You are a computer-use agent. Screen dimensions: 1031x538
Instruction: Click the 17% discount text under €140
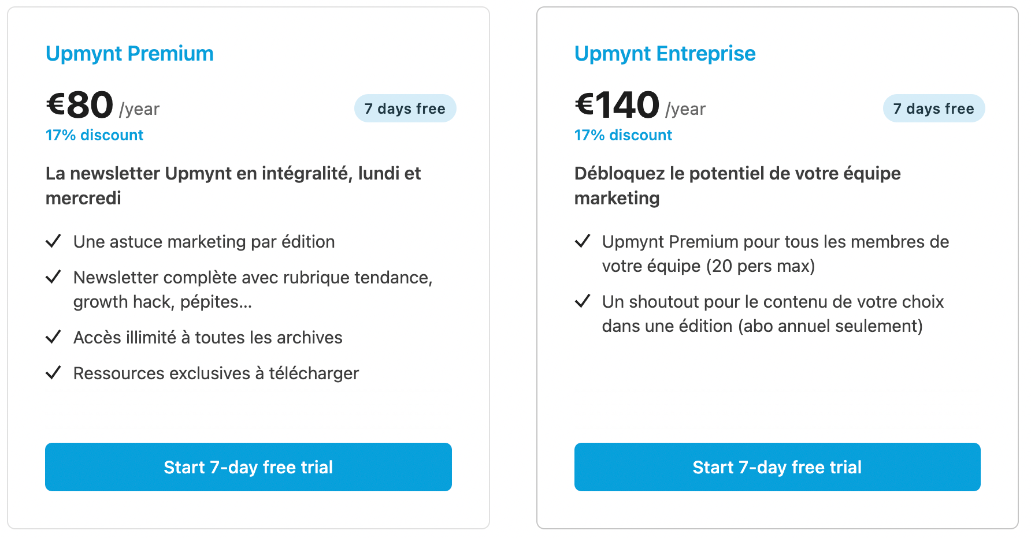[x=623, y=135]
